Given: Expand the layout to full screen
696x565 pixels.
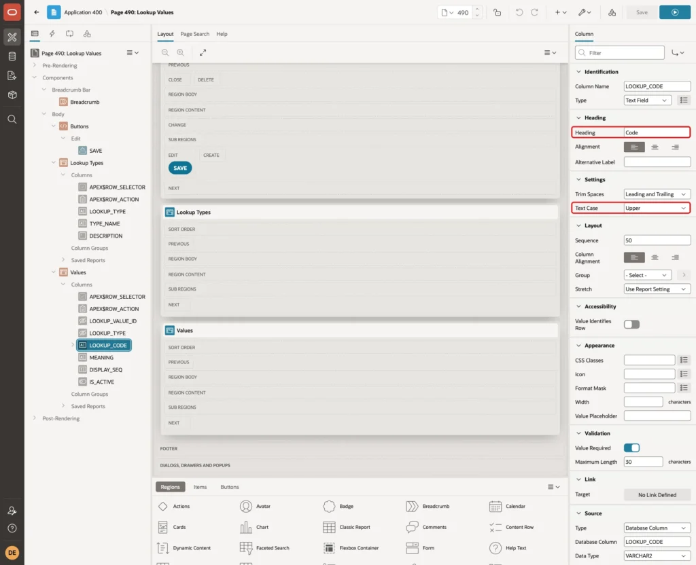Looking at the screenshot, I should click(203, 52).
